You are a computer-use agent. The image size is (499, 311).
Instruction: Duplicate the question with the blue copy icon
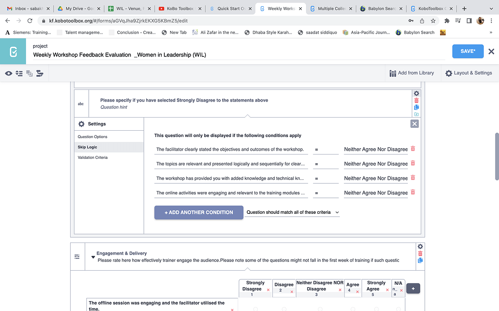pyautogui.click(x=416, y=107)
